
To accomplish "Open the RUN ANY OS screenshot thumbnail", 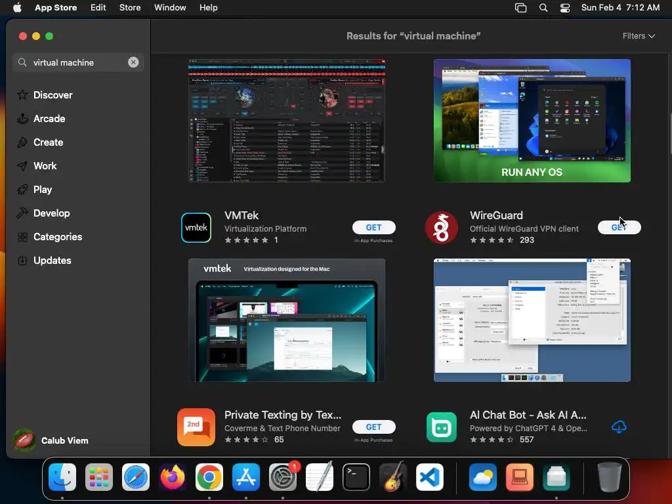I will click(x=532, y=121).
